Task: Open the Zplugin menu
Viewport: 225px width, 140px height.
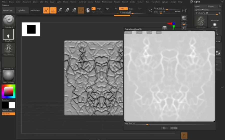Action: tap(165, 2)
